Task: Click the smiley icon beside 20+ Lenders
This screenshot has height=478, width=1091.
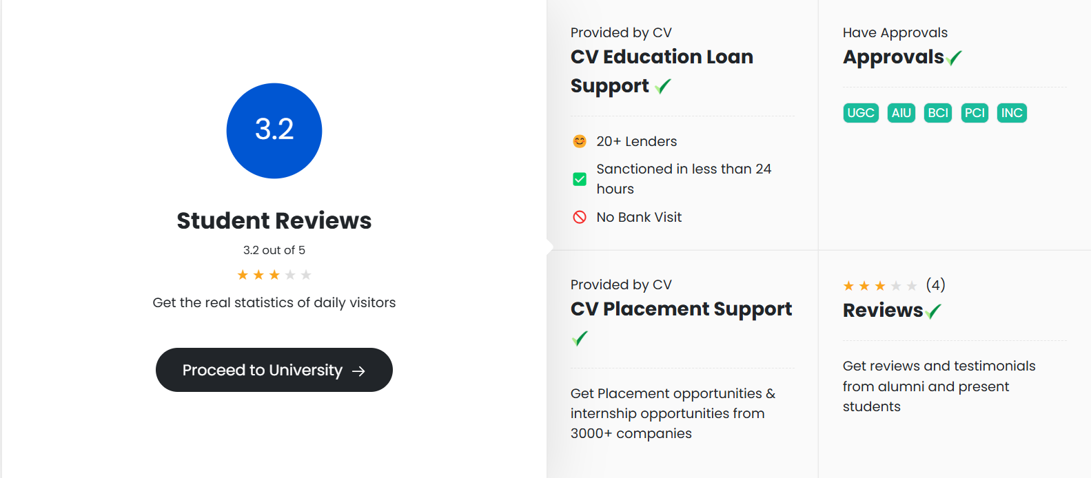Action: [x=580, y=141]
